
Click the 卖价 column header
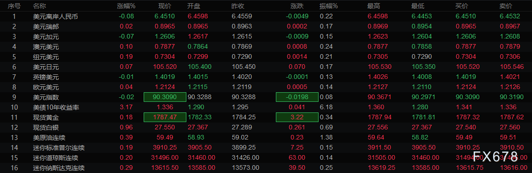506,6
